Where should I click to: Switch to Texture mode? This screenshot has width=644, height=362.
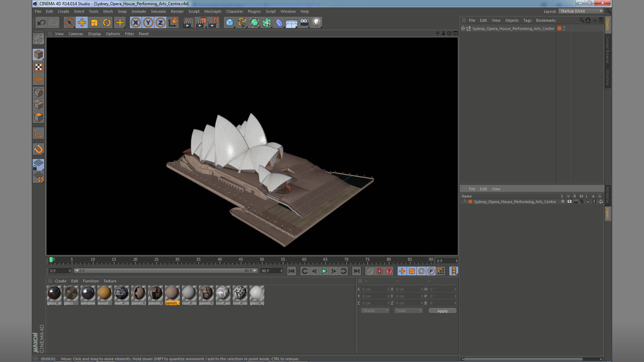point(39,67)
